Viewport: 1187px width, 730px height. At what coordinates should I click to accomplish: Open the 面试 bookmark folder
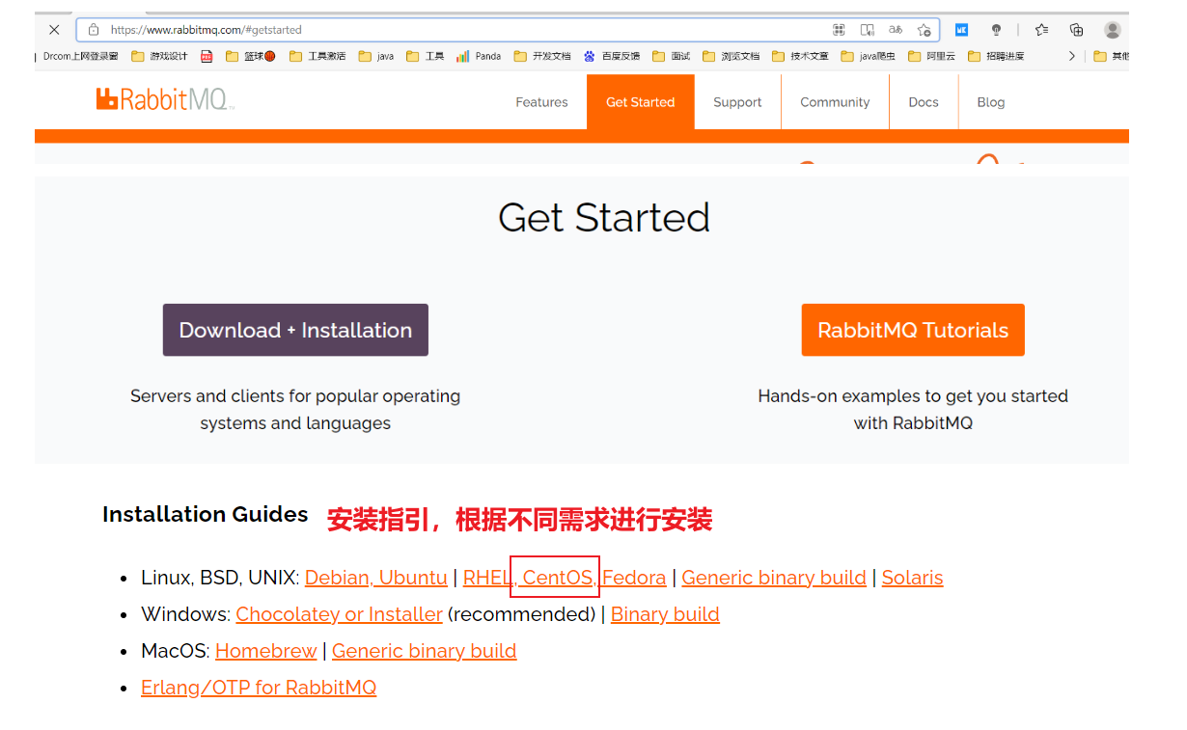[x=672, y=56]
